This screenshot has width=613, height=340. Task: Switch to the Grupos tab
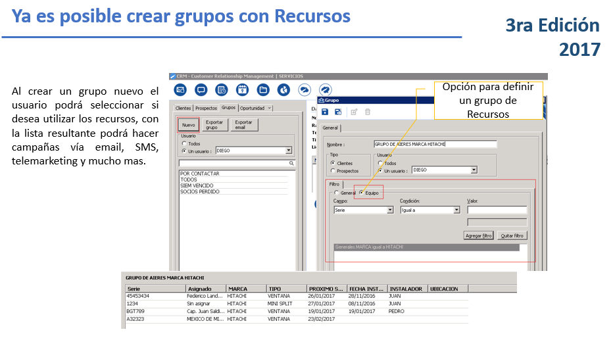(x=228, y=107)
